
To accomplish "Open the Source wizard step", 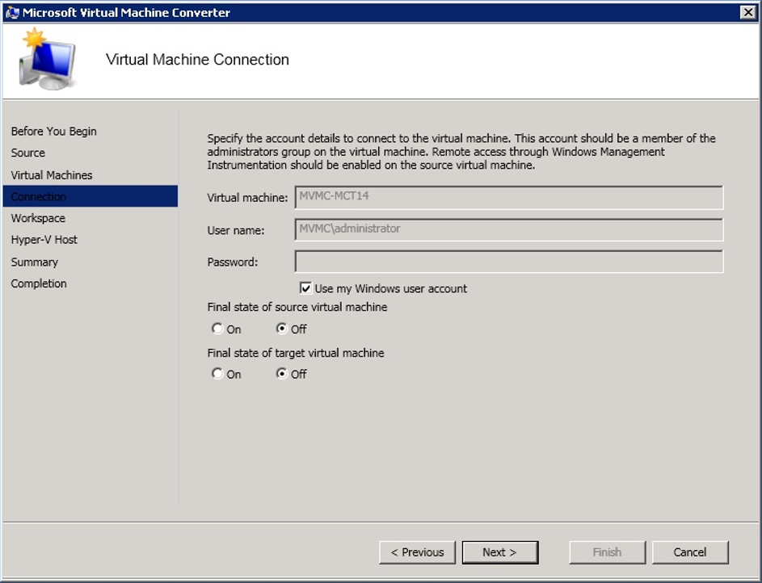I will point(28,153).
